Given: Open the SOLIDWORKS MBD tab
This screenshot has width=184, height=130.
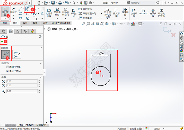Looking at the screenshot, I should tap(60, 23).
